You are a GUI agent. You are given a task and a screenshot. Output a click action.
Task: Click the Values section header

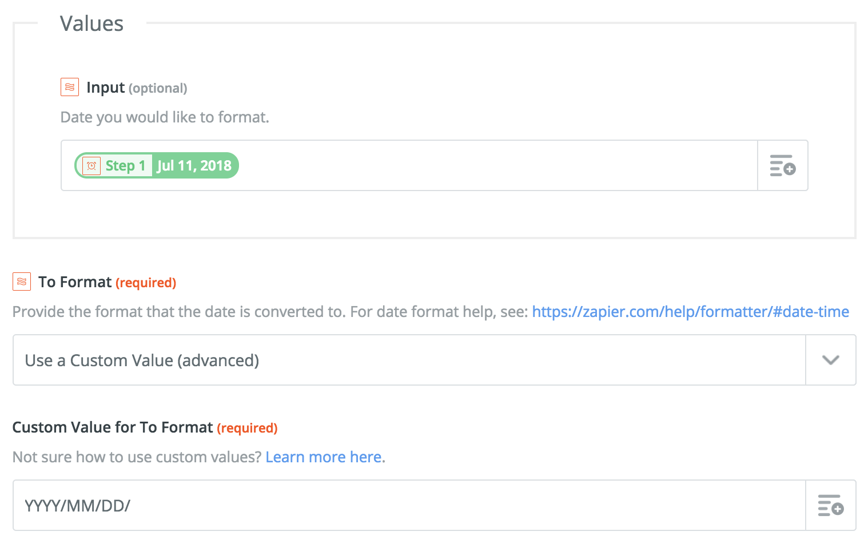pos(91,23)
